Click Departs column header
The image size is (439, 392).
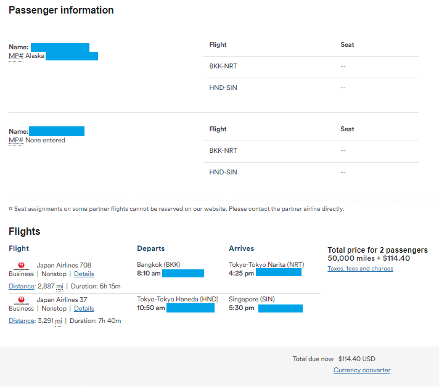150,248
